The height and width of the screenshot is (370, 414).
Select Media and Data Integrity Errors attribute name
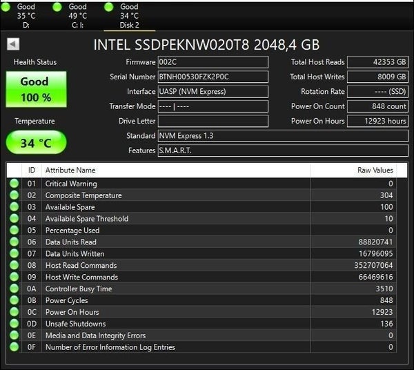(x=95, y=335)
